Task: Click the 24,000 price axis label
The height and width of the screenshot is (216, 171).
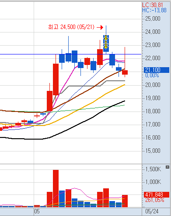Action: click(153, 32)
